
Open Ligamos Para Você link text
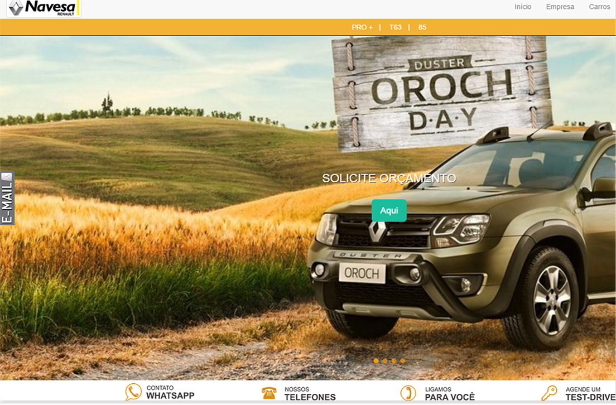pos(450,394)
